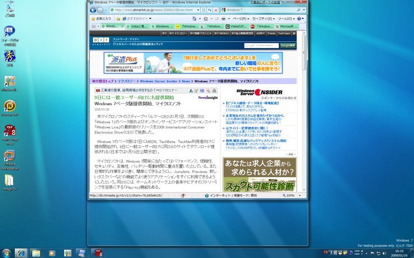
Task: Open the Norton 360 desktop icon
Action: coord(10,108)
